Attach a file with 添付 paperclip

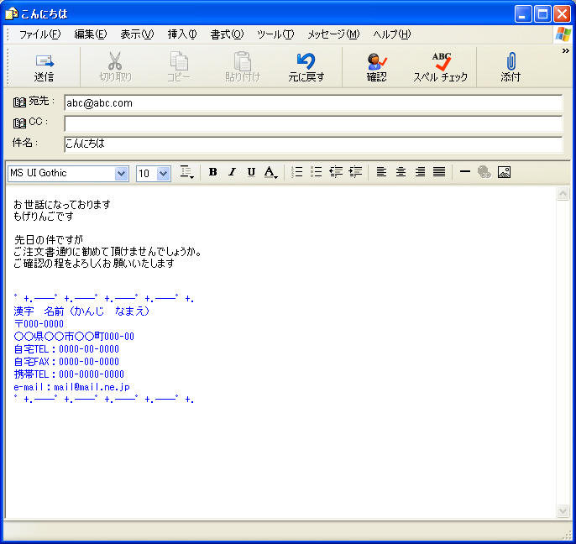[511, 61]
